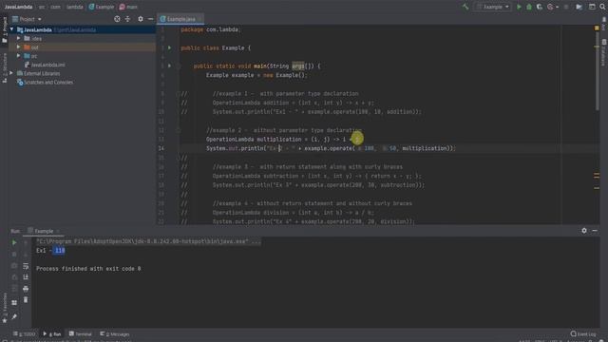The image size is (608, 342).
Task: Hide the Project tool window
Action: [150, 19]
